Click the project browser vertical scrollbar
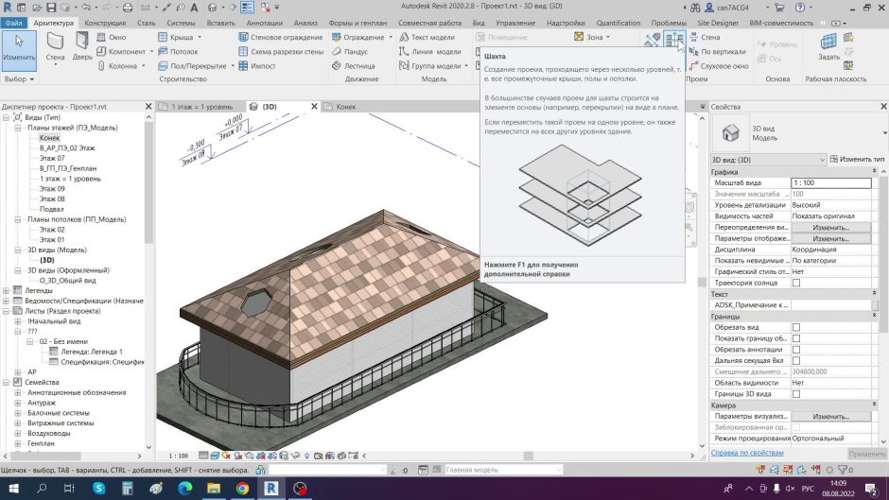Screen dimensions: 889x500 [148, 181]
